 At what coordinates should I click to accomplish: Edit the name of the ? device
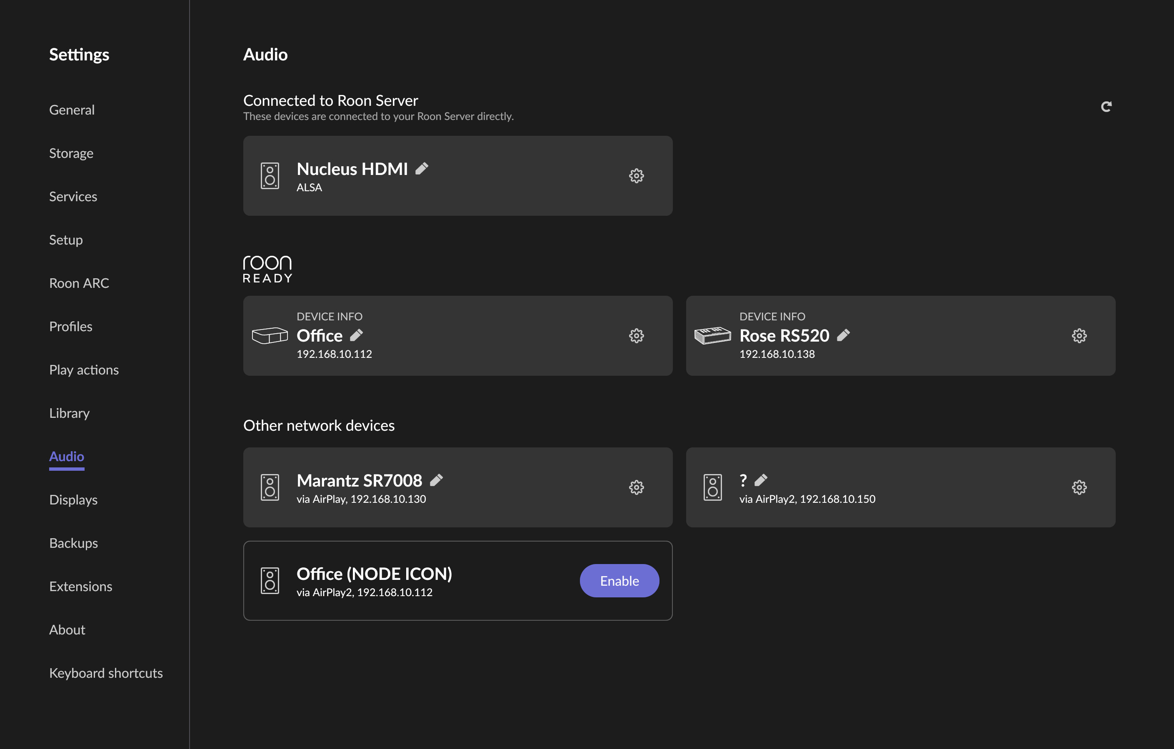click(761, 480)
